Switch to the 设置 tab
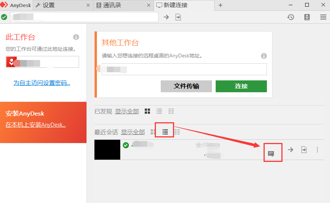 coord(63,5)
